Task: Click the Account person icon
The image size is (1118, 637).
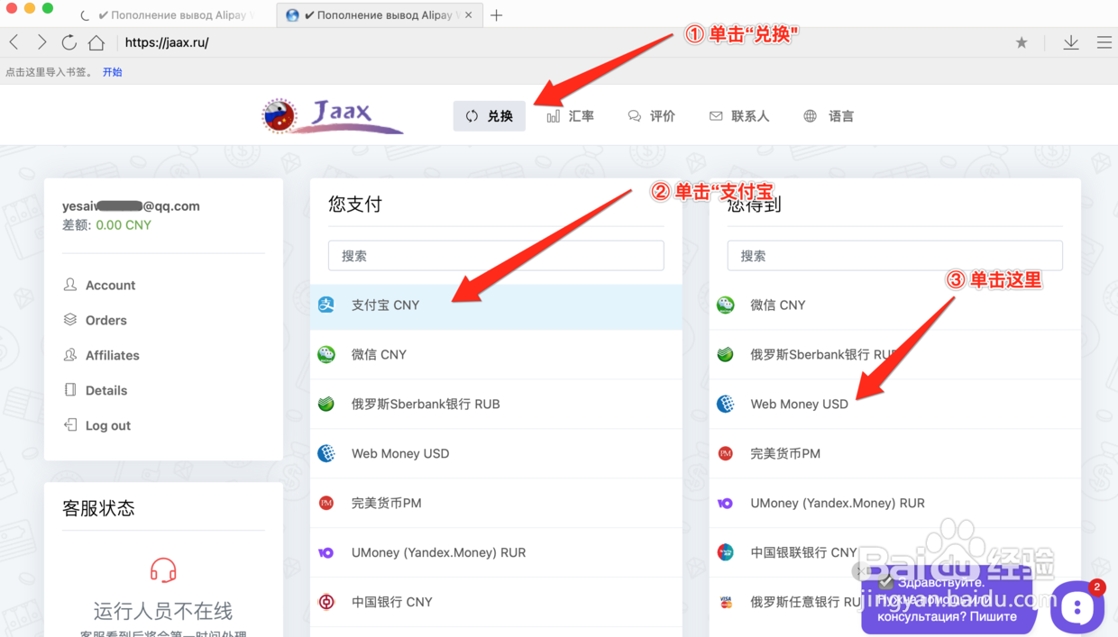Action: (70, 285)
